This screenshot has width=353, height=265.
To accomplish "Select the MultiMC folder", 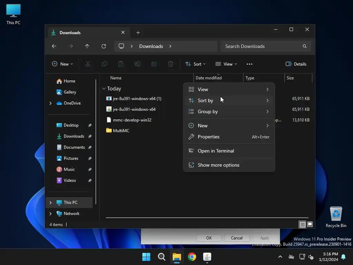I will coord(118,131).
